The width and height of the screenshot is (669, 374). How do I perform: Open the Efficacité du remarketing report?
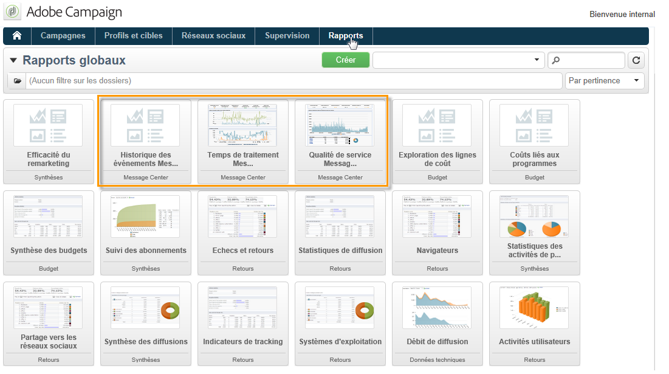49,142
